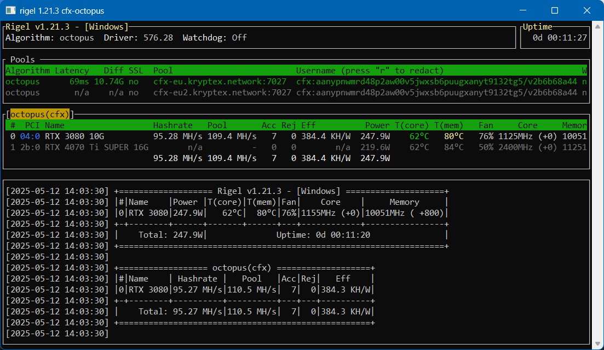This screenshot has height=350, width=604.
Task: Click the Username (press "r" to redact) header
Action: (370, 71)
